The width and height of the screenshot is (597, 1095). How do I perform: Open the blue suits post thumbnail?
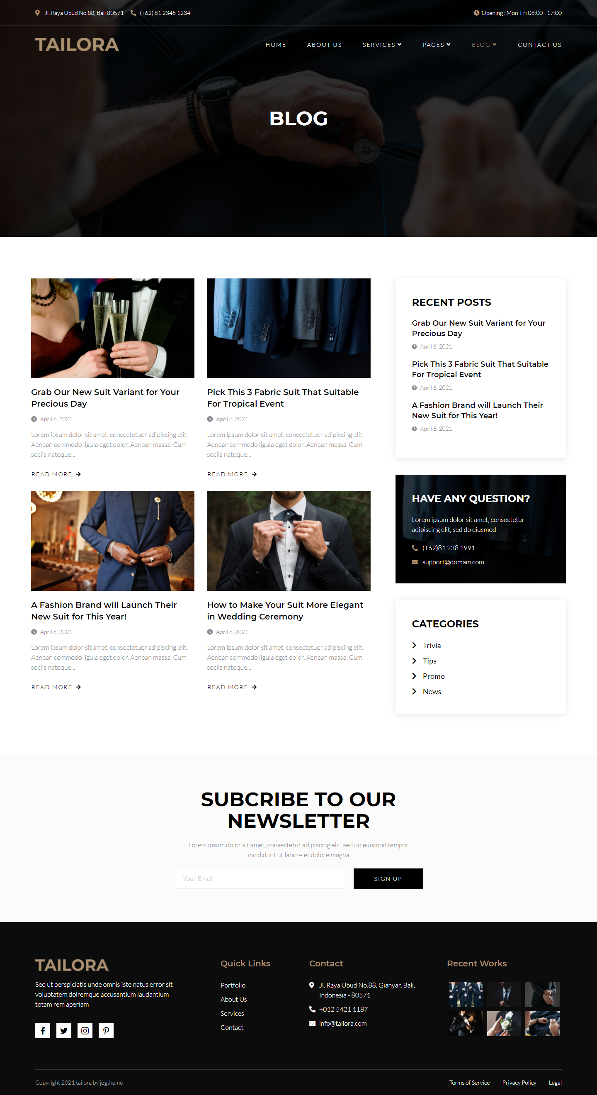pos(288,328)
